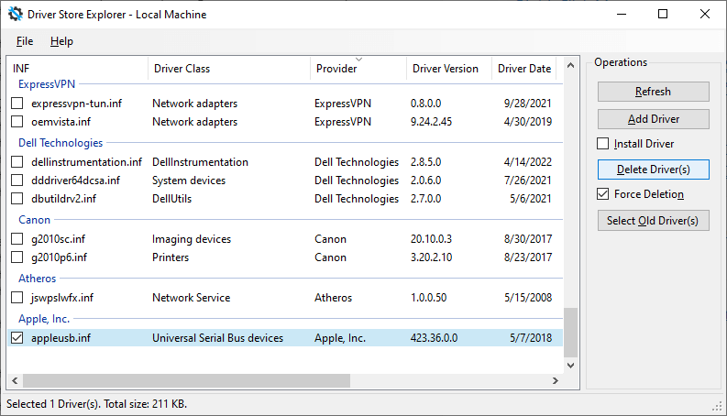727x416 pixels.
Task: Sort by the INF column header
Action: [x=78, y=69]
